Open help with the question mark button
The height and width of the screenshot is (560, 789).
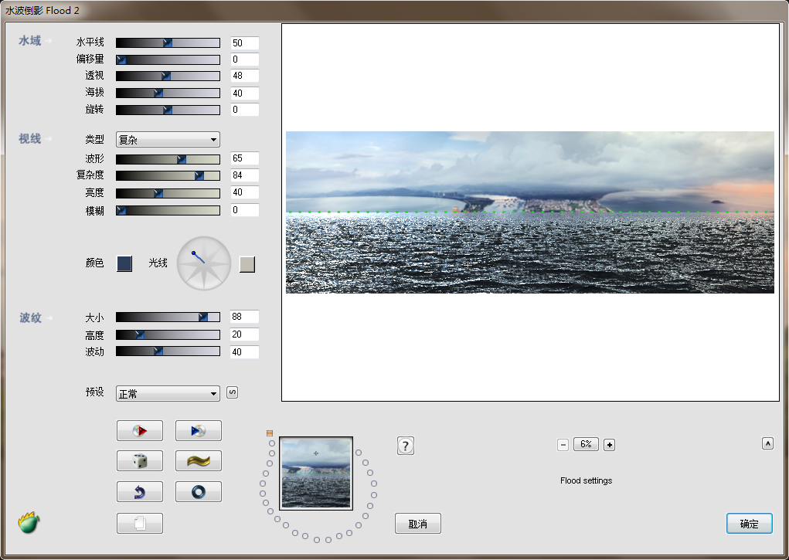tap(406, 446)
